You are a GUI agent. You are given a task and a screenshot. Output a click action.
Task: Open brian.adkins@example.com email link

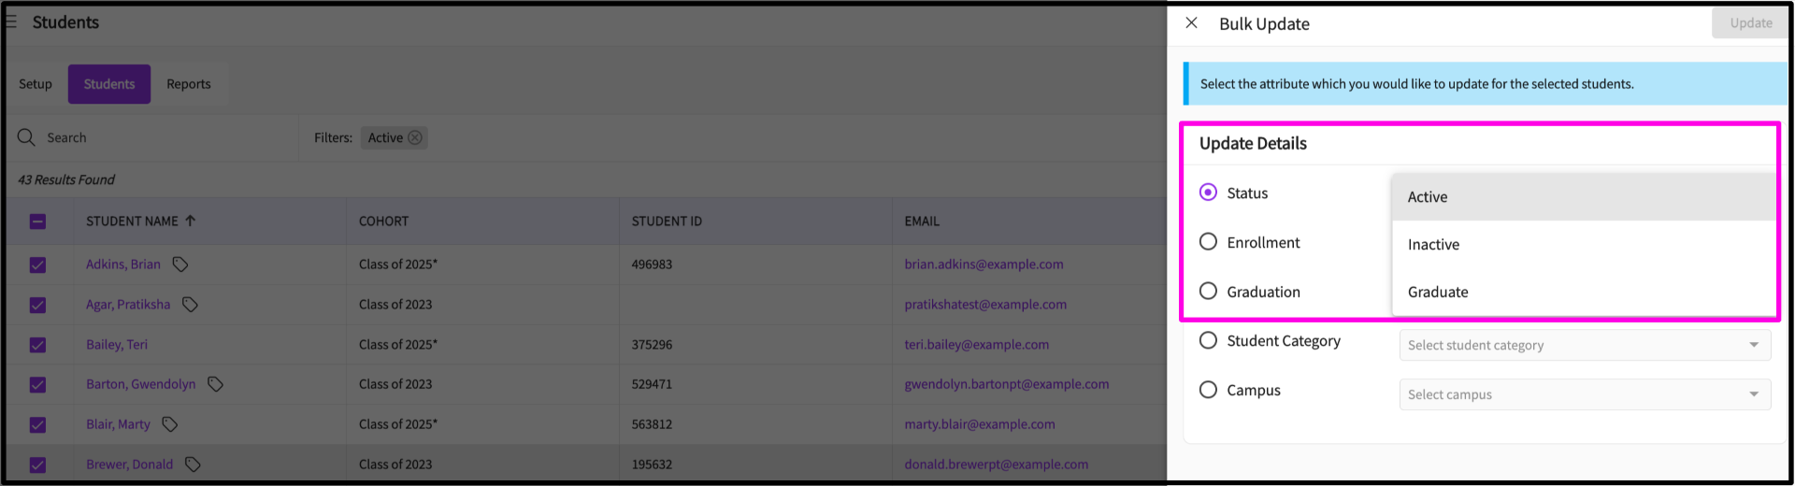(984, 264)
